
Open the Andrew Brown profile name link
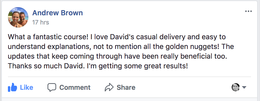tap(57, 13)
